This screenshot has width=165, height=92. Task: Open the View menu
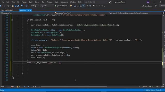13,2
